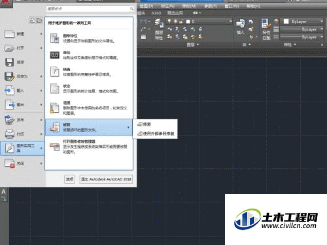Expand the Import (输入) submenu arrow
This screenshot has width=327, height=245.
pyautogui.click(x=41, y=91)
